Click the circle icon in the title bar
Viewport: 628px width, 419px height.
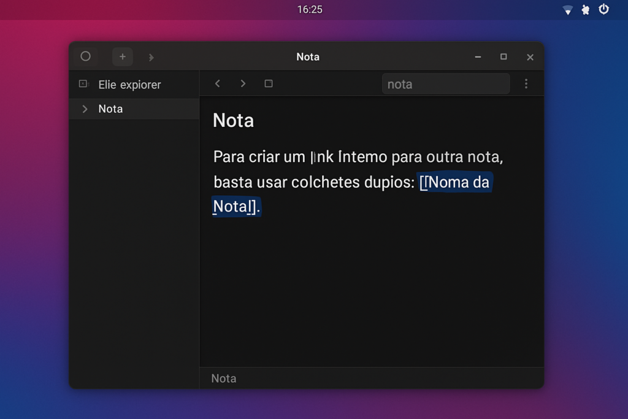point(85,56)
